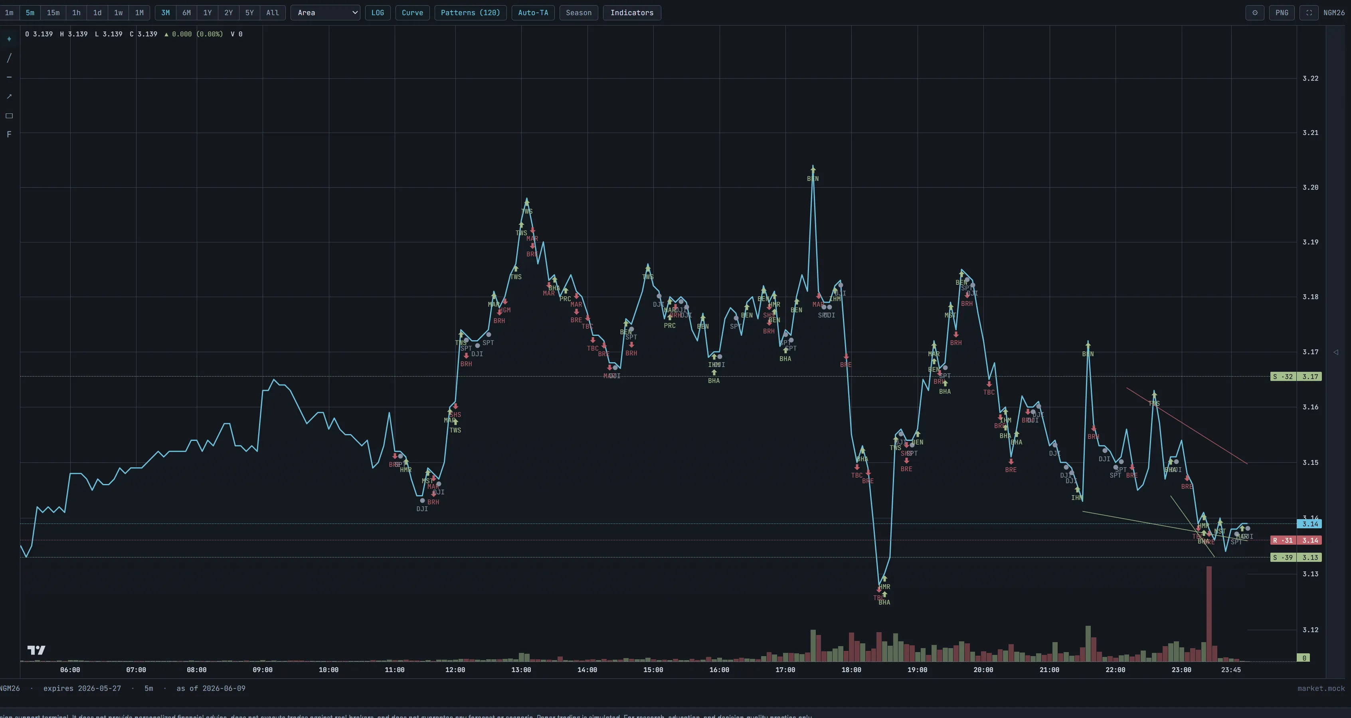Viewport: 1351px width, 718px height.
Task: Click the R·31 resistance tag at 3.14
Action: [1283, 540]
